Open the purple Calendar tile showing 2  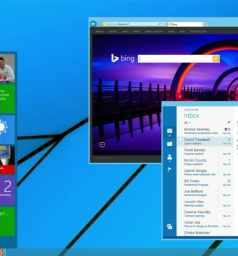click(8, 191)
